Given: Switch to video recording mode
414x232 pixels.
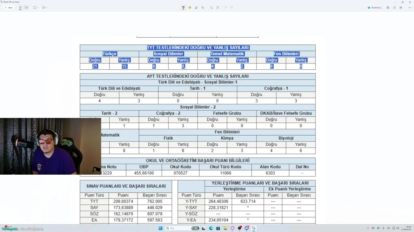Looking at the screenshot, I should [x=26, y=7].
